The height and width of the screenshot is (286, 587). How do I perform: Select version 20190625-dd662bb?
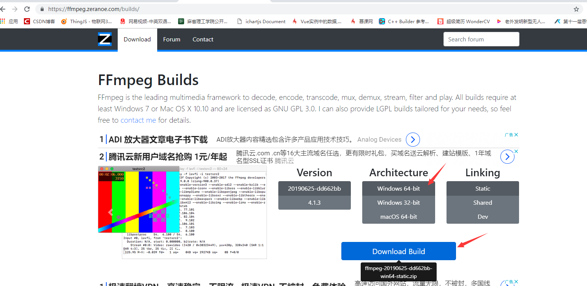(314, 188)
